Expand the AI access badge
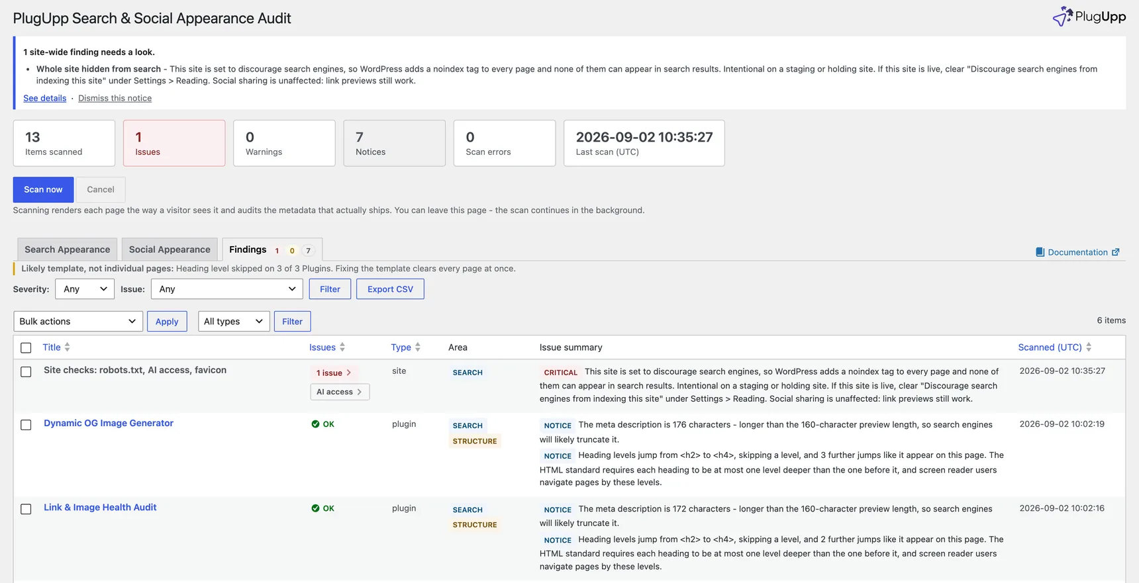This screenshot has height=583, width=1139. (340, 392)
